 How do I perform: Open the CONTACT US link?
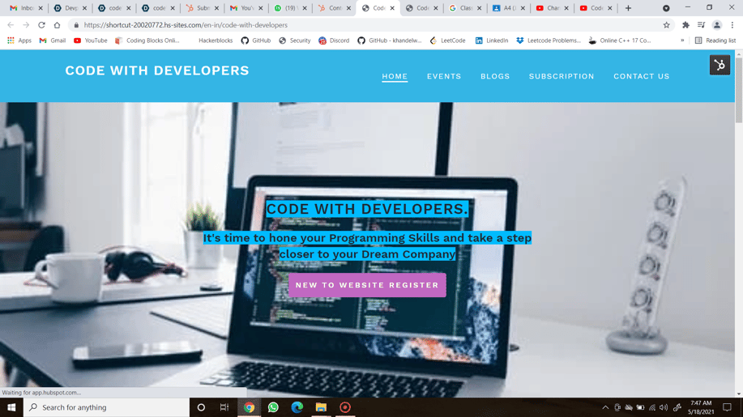[641, 76]
